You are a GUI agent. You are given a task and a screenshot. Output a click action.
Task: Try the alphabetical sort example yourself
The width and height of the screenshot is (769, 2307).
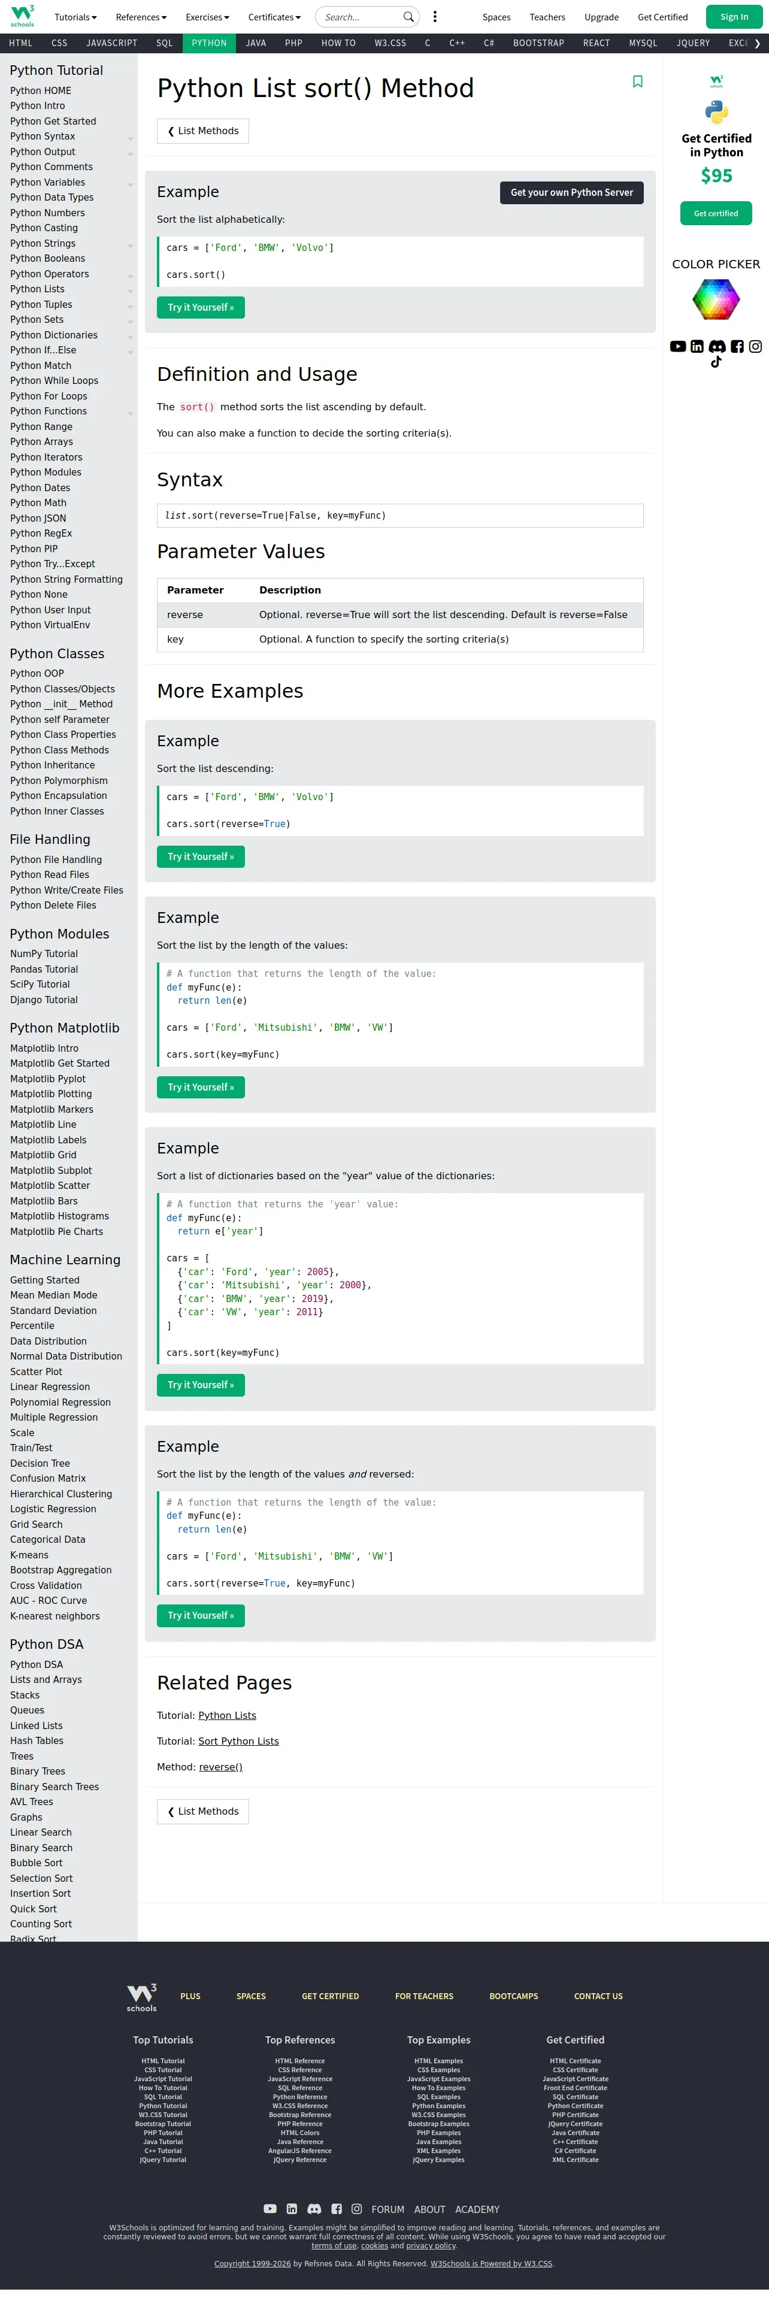tap(201, 307)
